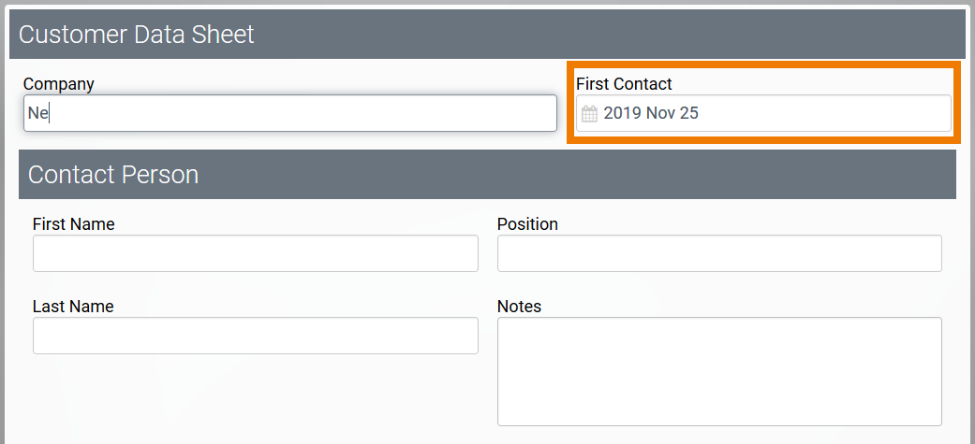975x444 pixels.
Task: Click into the First Name field
Action: (x=255, y=253)
